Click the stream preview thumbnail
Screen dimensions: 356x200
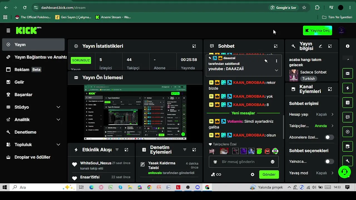point(135,112)
